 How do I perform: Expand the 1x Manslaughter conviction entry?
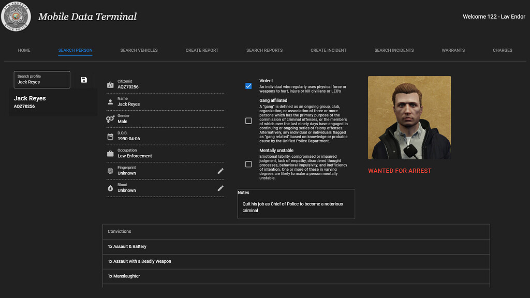click(x=297, y=276)
